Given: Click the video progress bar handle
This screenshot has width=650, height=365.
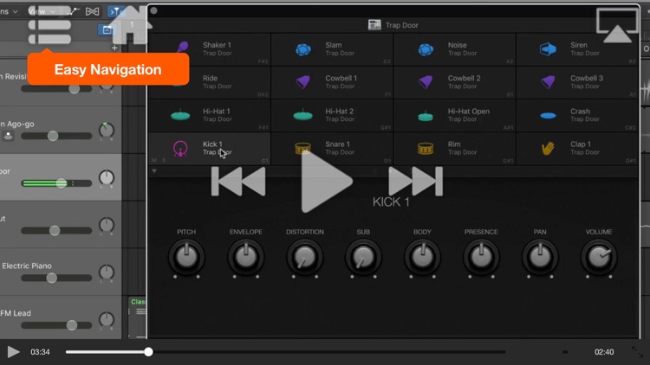Looking at the screenshot, I should coord(148,352).
